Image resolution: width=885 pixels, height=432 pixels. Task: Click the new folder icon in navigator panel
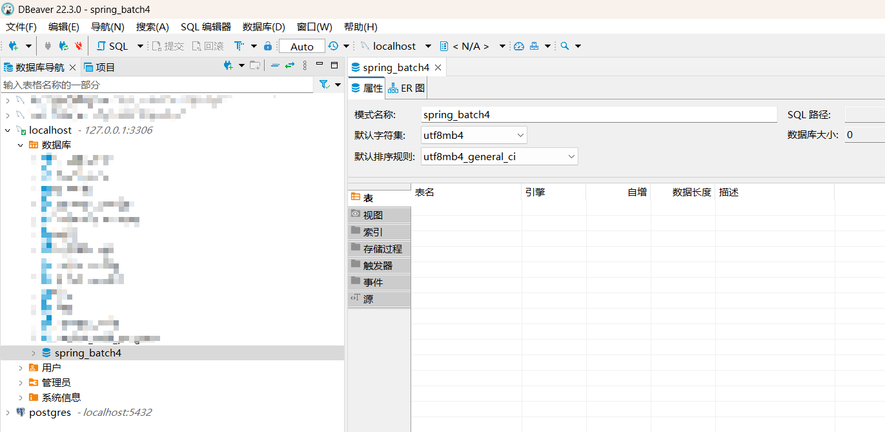256,65
